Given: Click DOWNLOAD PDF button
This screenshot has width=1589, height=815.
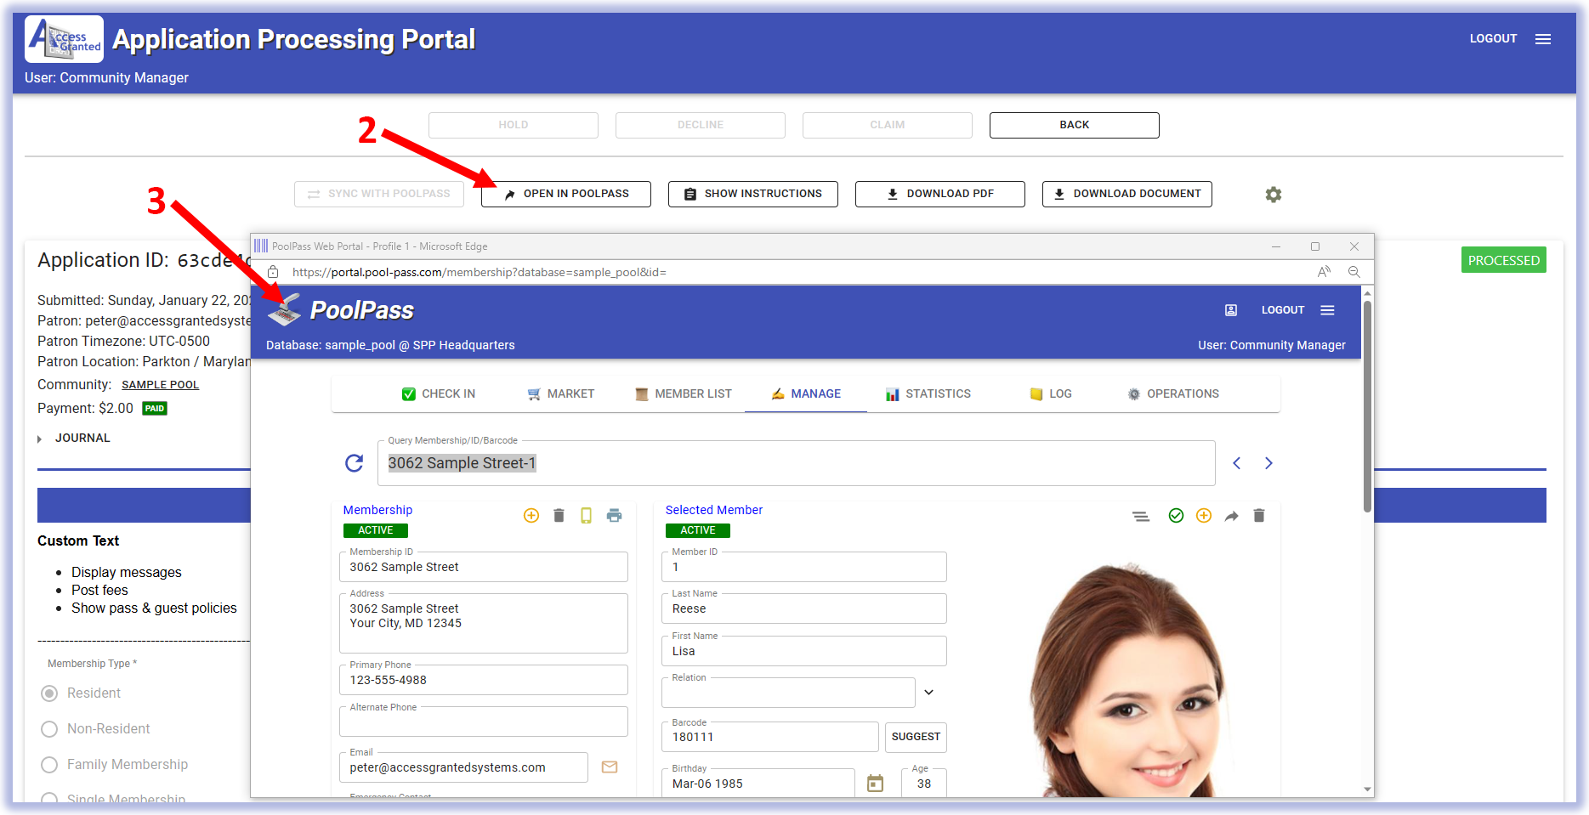Looking at the screenshot, I should tap(939, 194).
